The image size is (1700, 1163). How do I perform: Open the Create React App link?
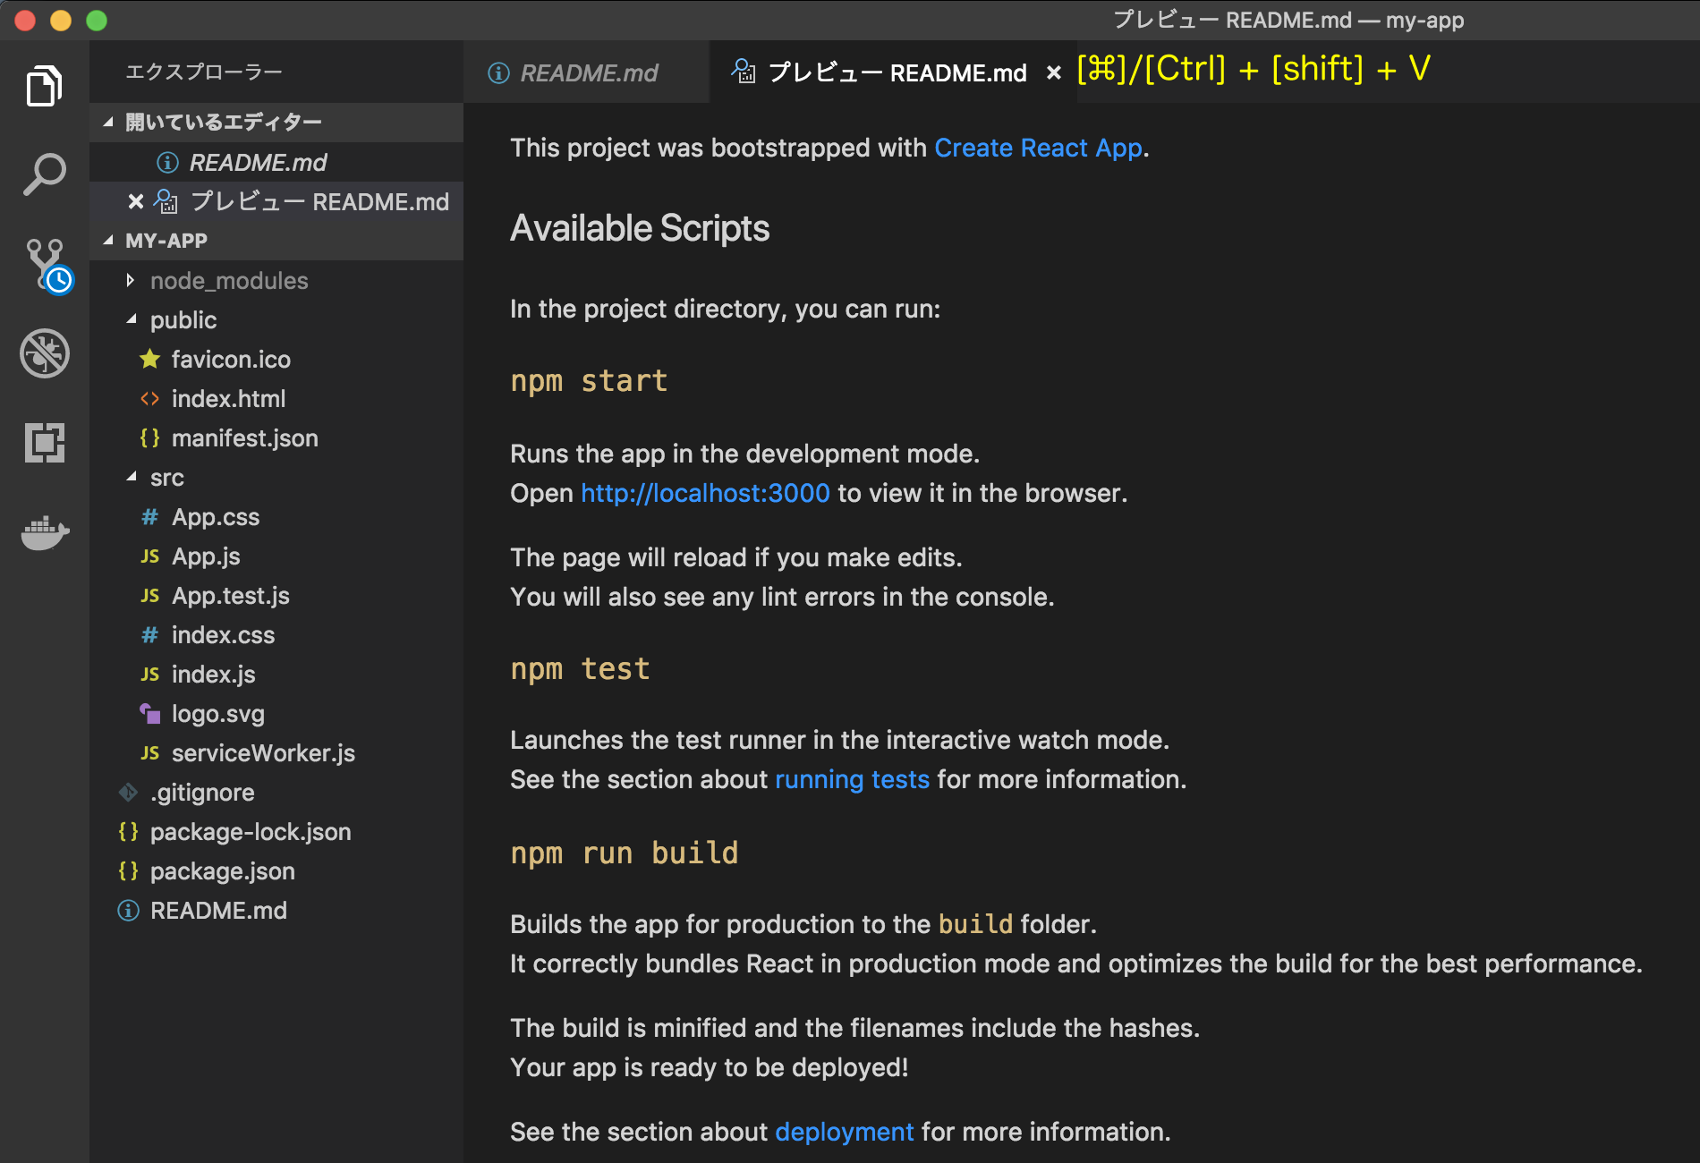coord(1038,148)
